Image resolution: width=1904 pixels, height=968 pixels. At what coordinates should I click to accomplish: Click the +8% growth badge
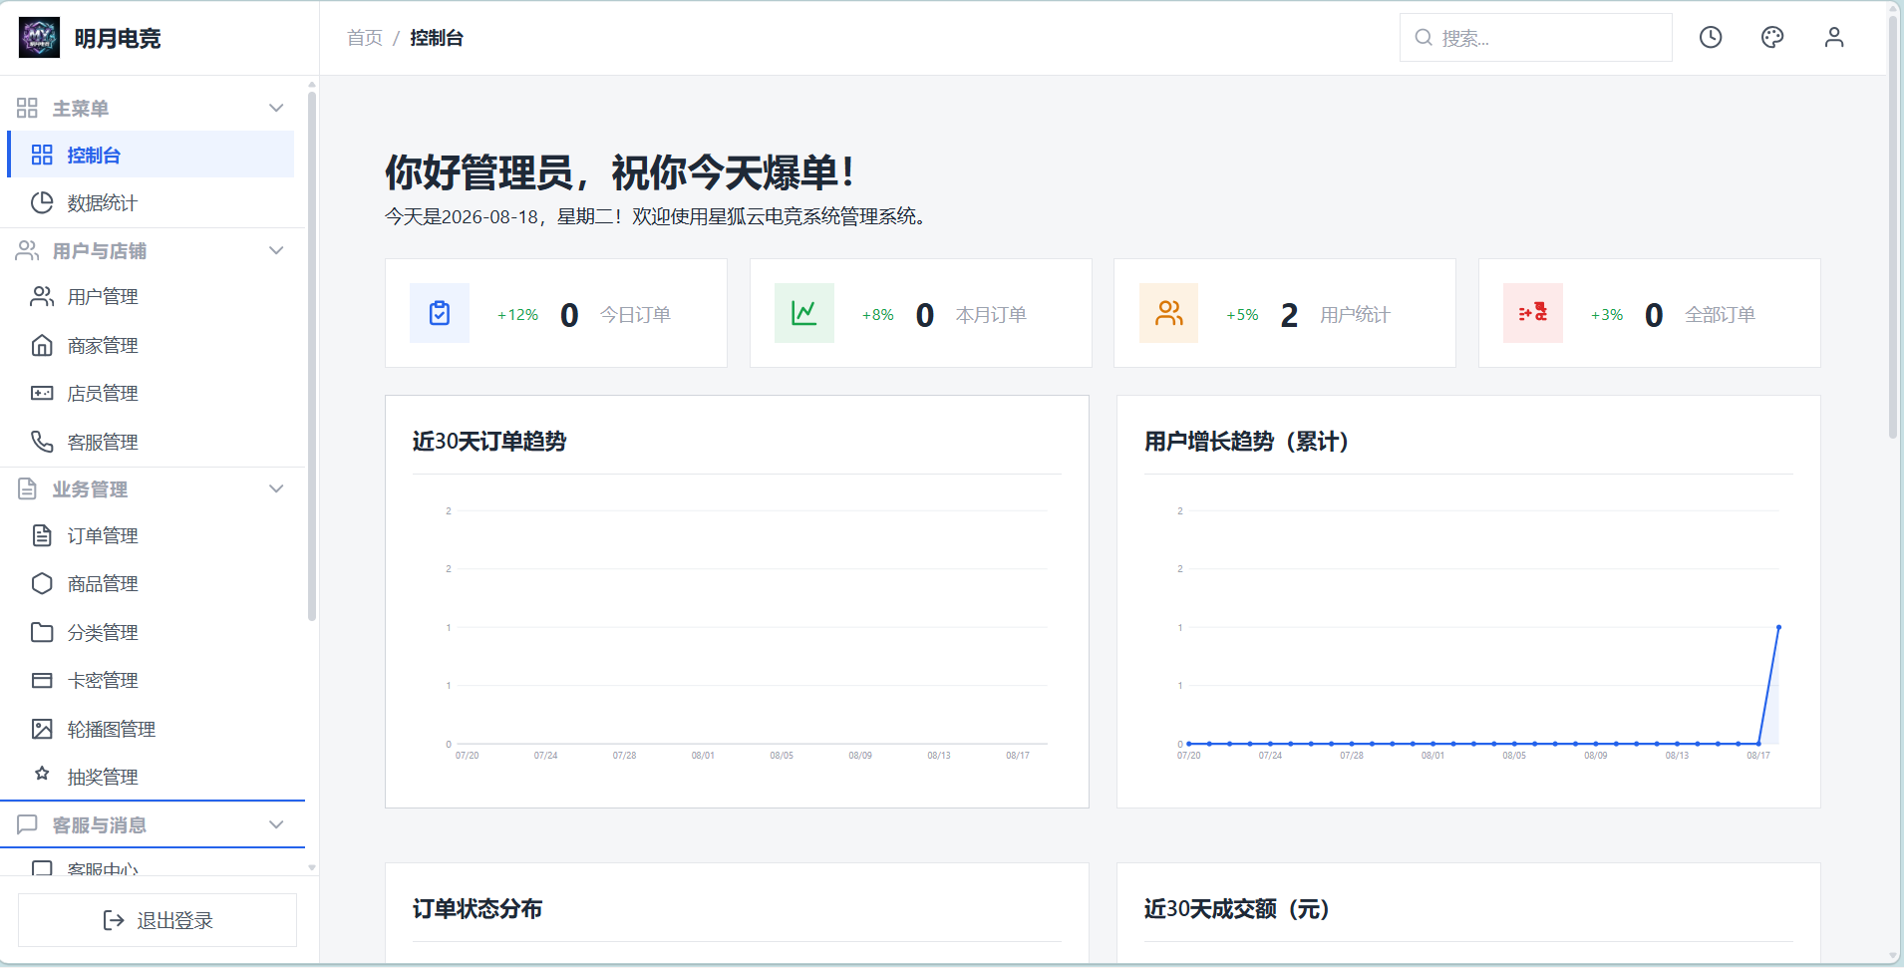[x=877, y=315]
